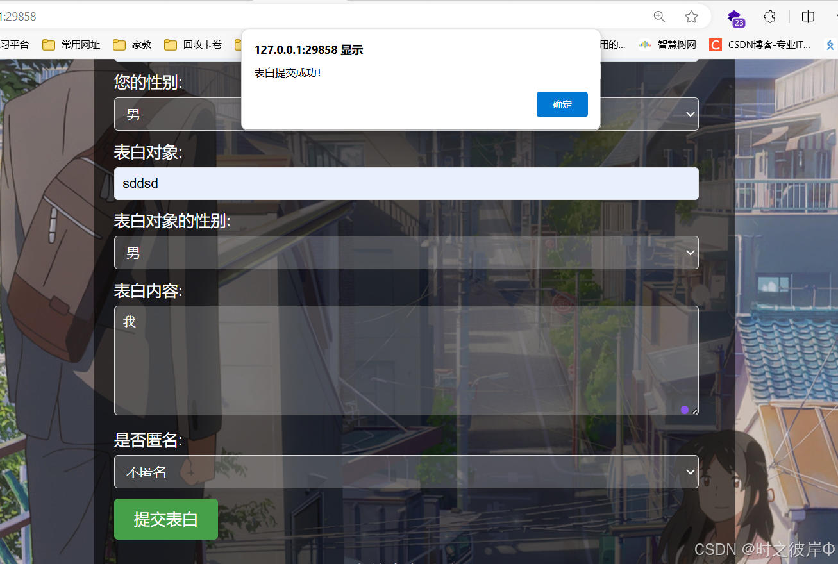
Task: Open the 回收卡卷 bookmarks folder
Action: 193,45
